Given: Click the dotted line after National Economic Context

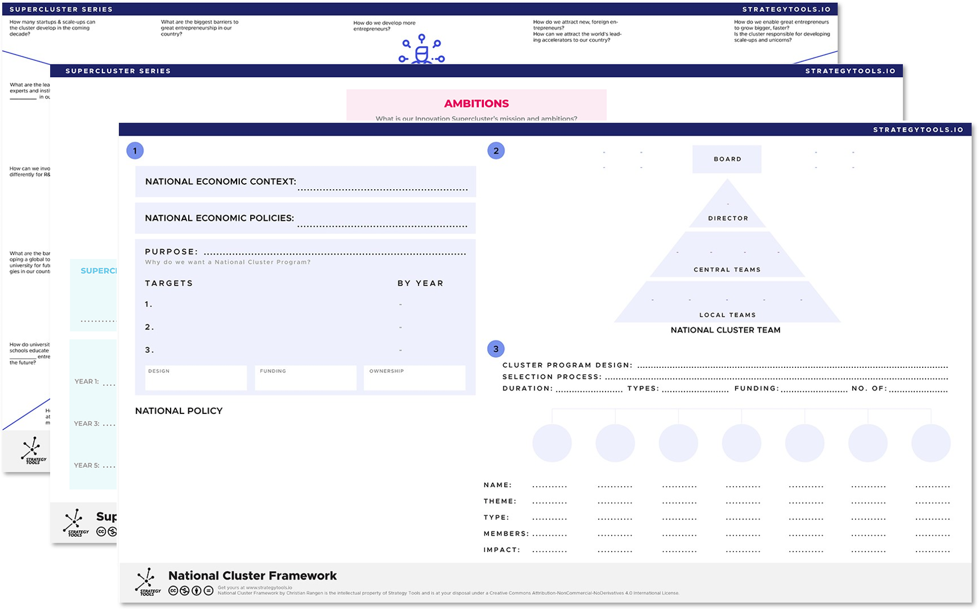Looking at the screenshot, I should click(382, 189).
